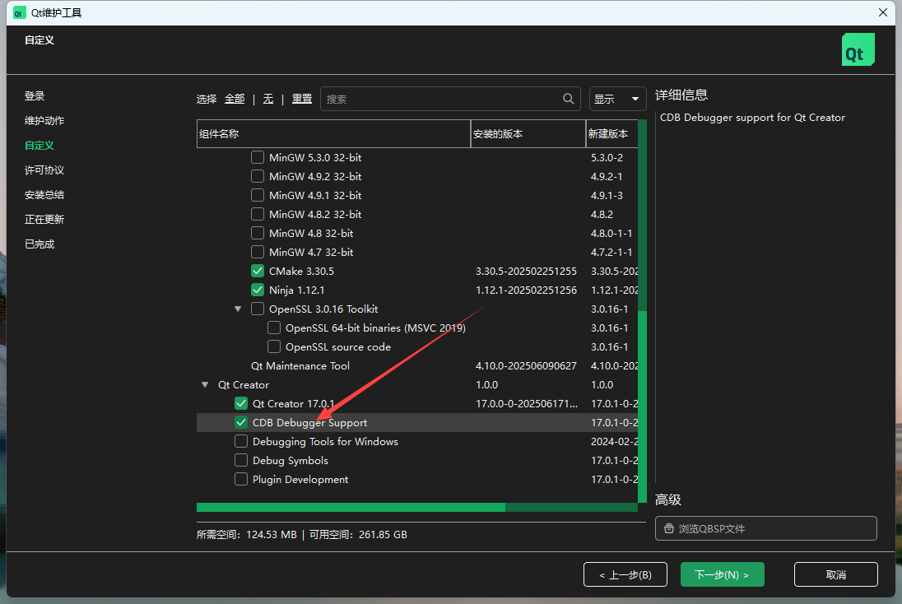Click 无 to deselect all components
Viewport: 902px width, 604px height.
pos(268,99)
